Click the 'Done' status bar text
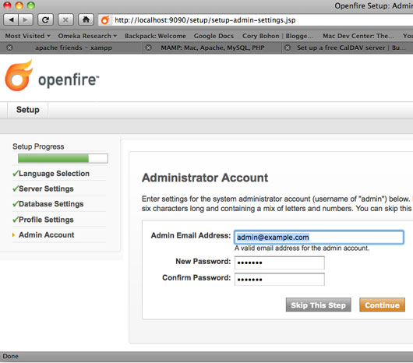413x363 pixels. click(x=11, y=356)
